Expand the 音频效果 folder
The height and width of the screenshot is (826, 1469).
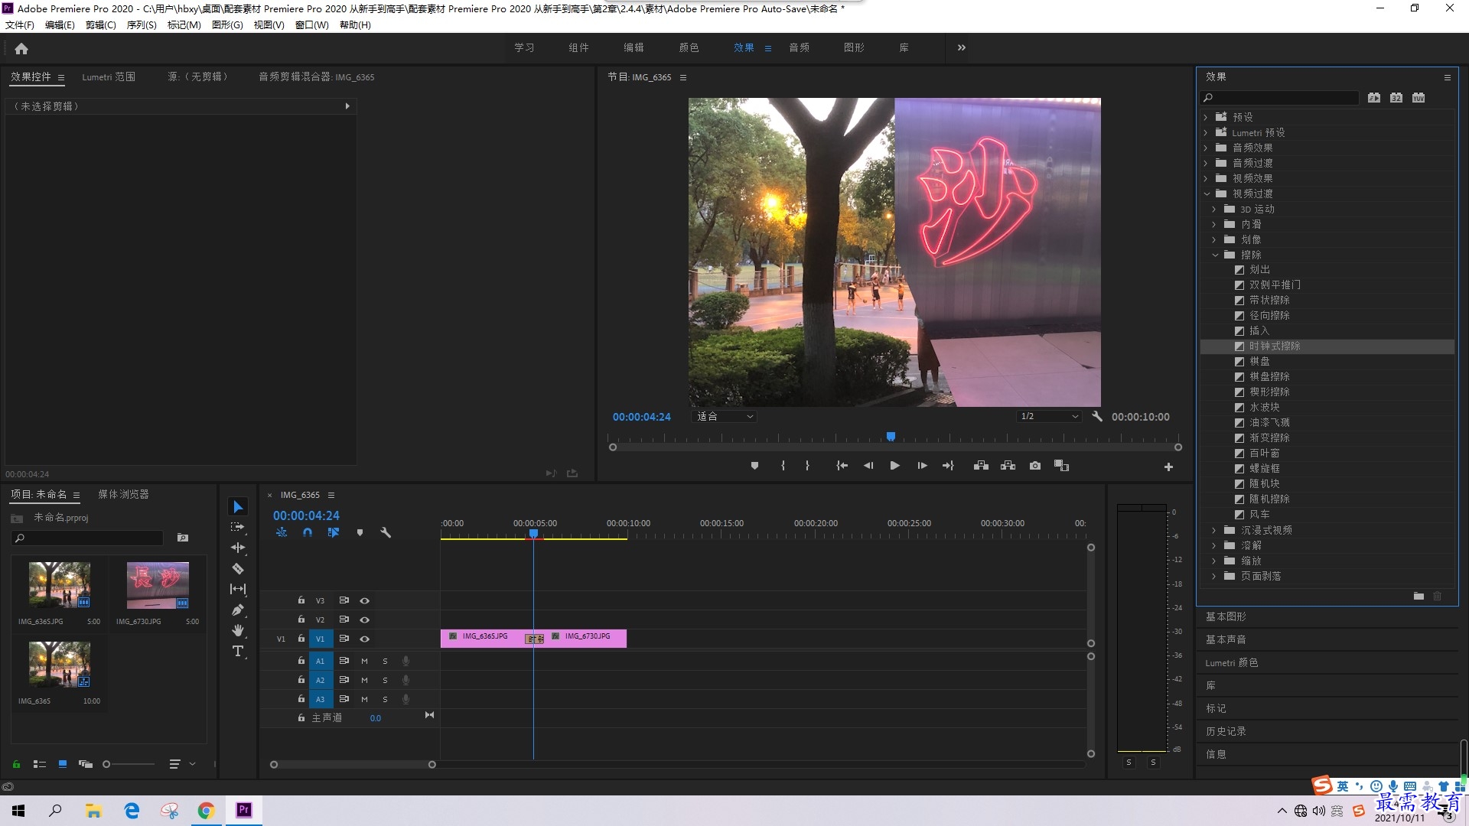click(x=1206, y=148)
